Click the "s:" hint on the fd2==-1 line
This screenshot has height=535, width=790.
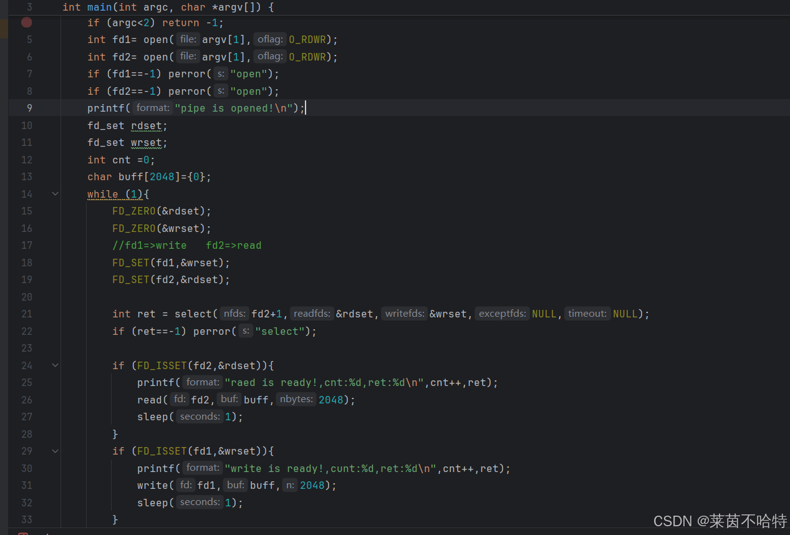click(x=221, y=91)
